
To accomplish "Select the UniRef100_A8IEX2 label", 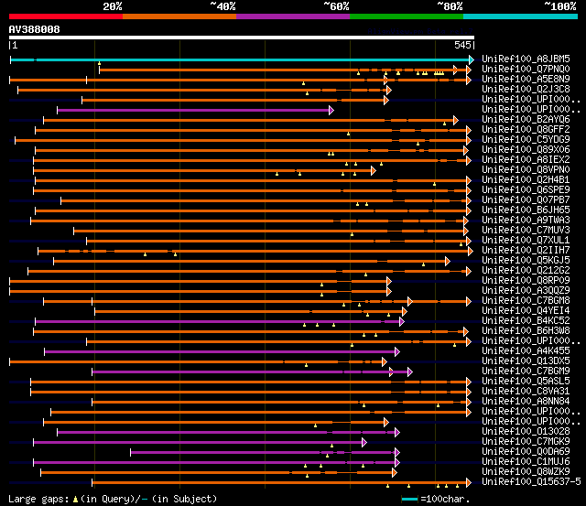I will pos(526,160).
